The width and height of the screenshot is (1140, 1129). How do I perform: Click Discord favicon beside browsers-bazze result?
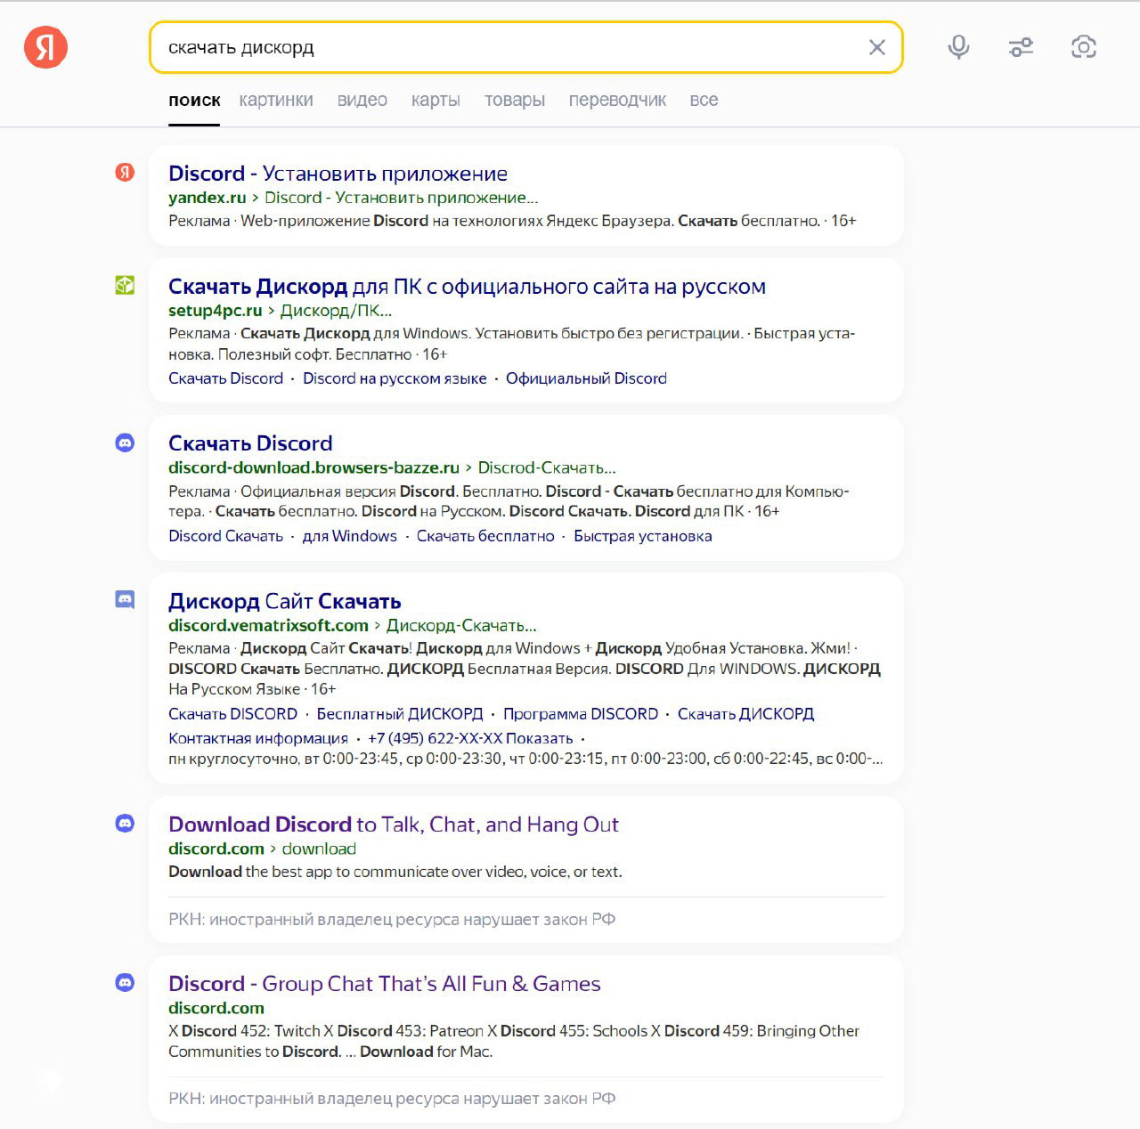click(x=125, y=443)
